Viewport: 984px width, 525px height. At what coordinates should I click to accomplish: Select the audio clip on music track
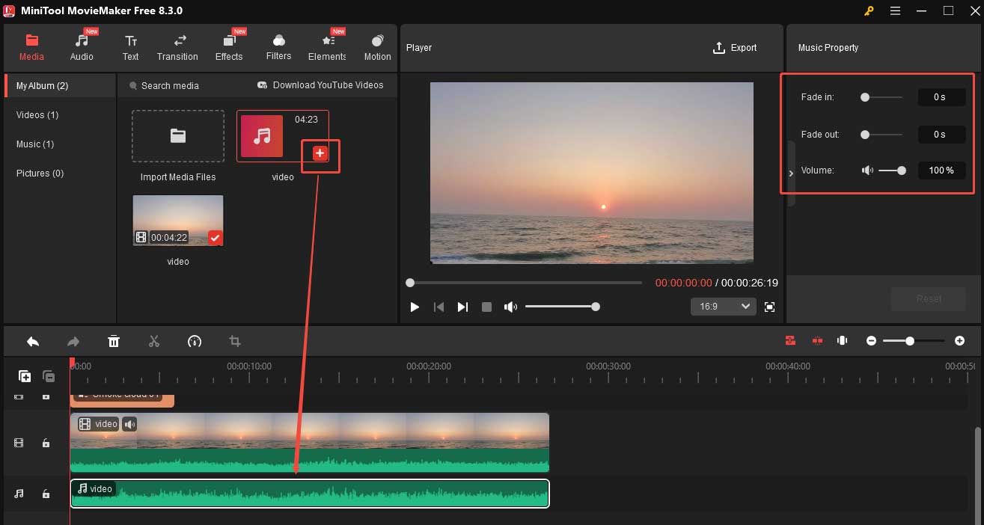tap(310, 494)
